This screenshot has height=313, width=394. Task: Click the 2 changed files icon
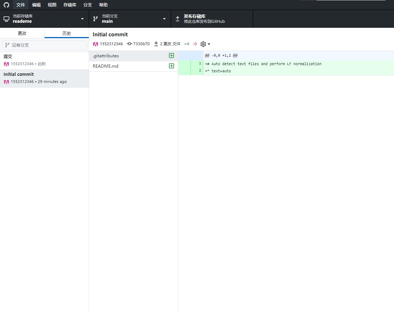pyautogui.click(x=156, y=44)
